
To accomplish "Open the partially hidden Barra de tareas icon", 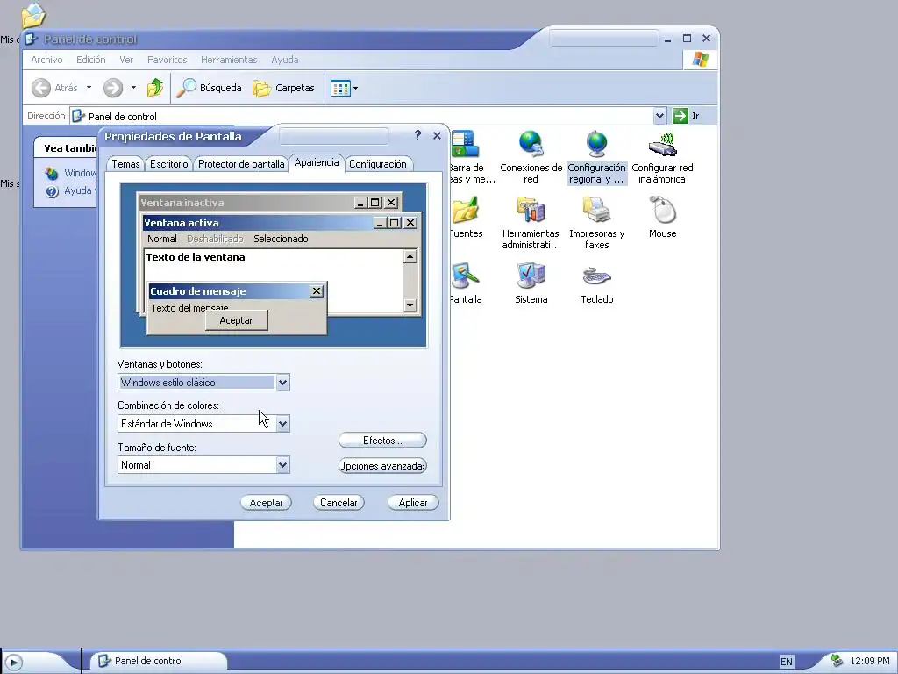I will [x=465, y=145].
